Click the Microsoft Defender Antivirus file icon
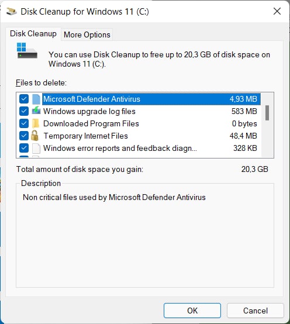This screenshot has width=290, height=324. pos(36,99)
